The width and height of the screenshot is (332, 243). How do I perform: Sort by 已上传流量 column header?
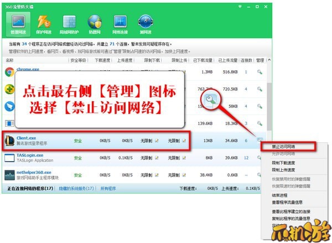click(228, 60)
